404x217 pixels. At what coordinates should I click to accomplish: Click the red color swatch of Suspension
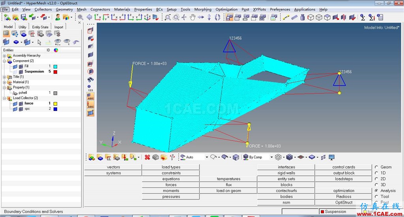pyautogui.click(x=55, y=72)
